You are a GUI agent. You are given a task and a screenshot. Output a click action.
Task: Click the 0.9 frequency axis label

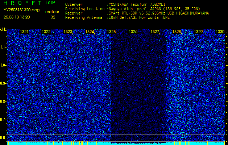coord(3,83)
